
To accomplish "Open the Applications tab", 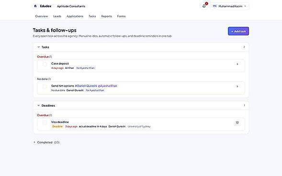I will coord(75,16).
